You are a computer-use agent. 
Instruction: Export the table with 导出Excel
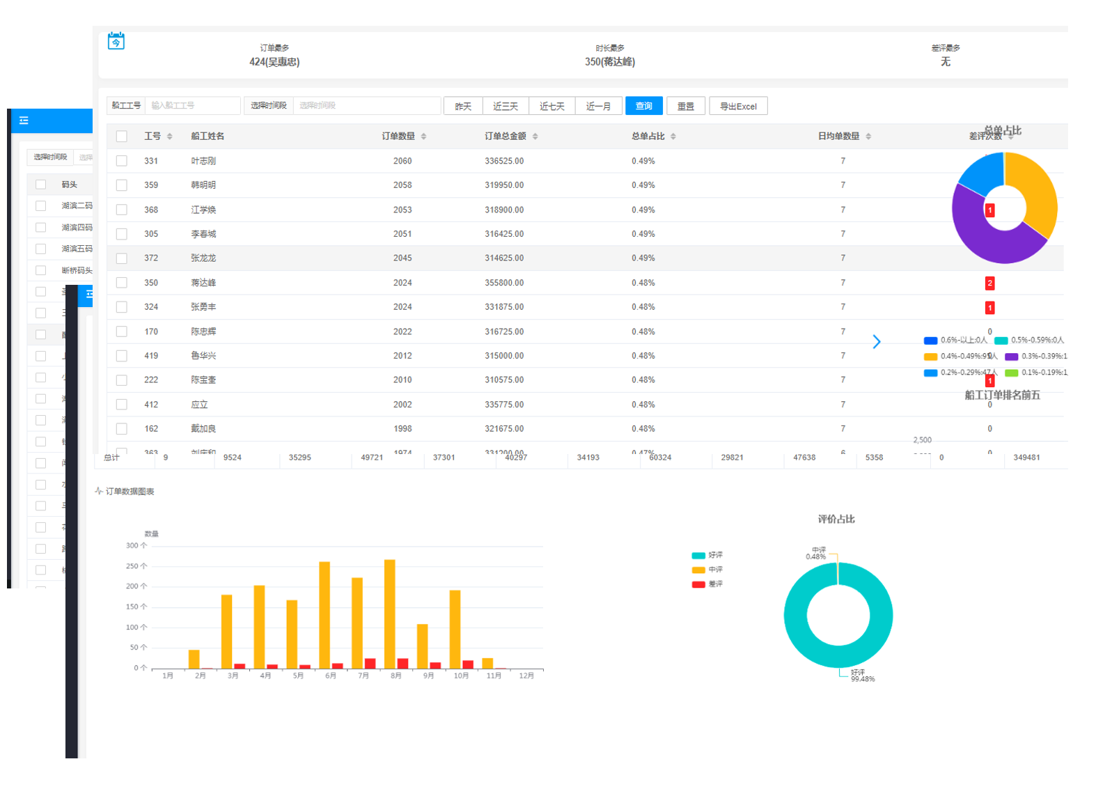coord(738,106)
